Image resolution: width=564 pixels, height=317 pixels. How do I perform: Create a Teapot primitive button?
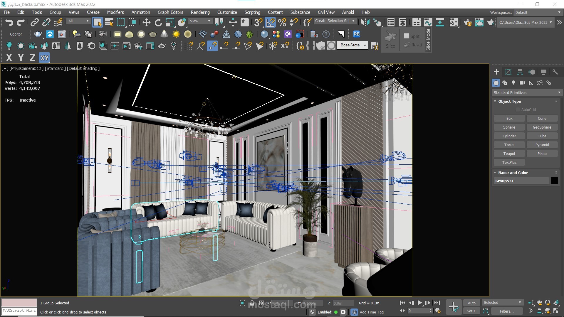tap(509, 154)
